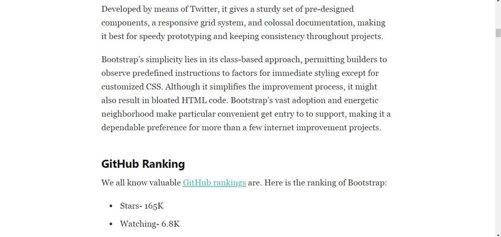Click the vertical scrollbar thumb

click(498, 33)
